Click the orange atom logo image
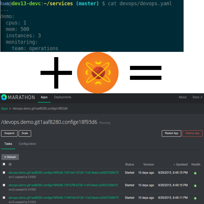 (x=98, y=73)
